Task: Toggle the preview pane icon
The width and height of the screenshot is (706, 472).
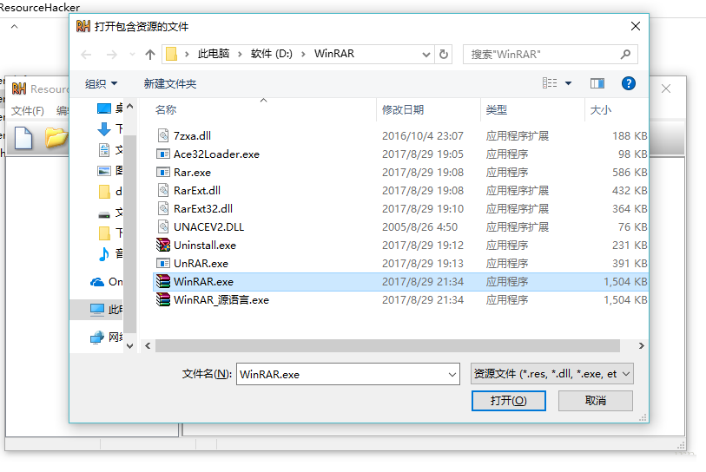Action: tap(597, 83)
